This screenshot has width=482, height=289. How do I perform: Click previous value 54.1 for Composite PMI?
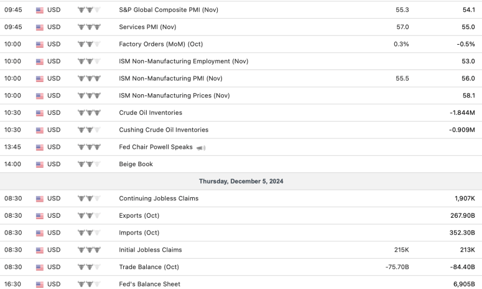469,10
